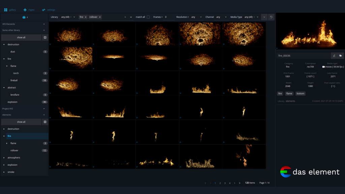Click the movie media type camera icon

coord(323,67)
